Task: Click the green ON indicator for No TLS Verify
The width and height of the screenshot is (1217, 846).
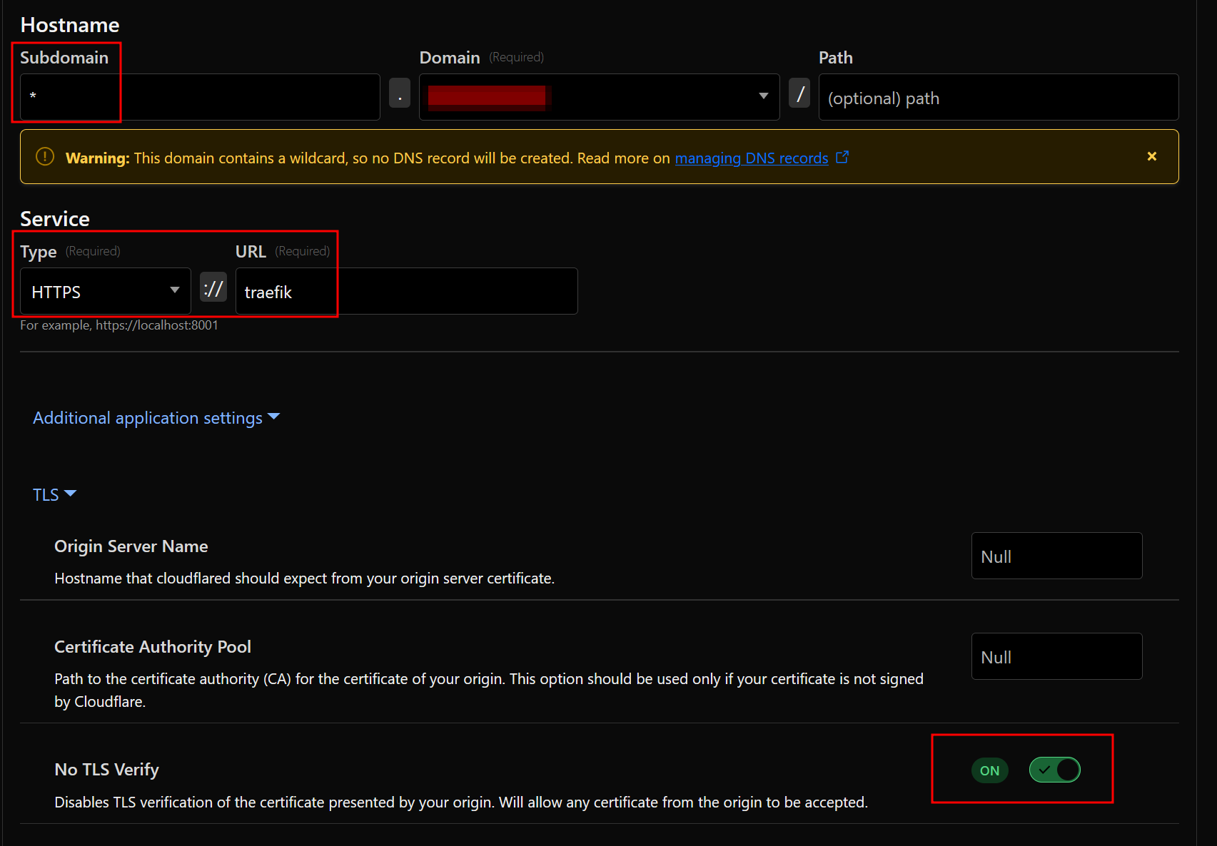Action: click(989, 770)
